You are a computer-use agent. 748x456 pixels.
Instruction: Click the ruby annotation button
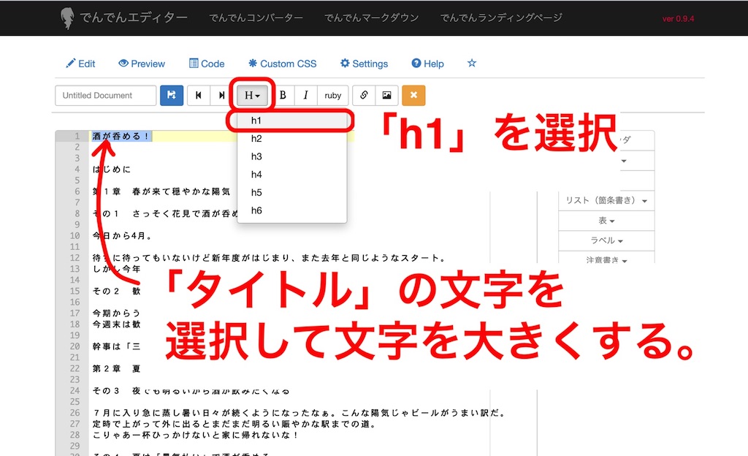pos(332,96)
